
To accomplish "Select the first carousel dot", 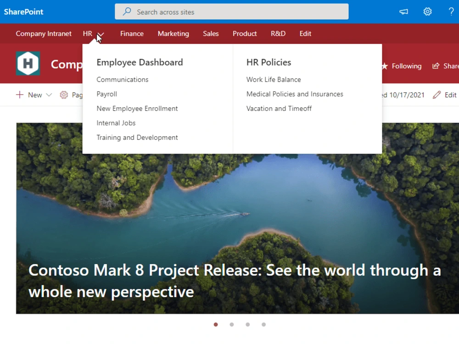I will click(x=216, y=324).
